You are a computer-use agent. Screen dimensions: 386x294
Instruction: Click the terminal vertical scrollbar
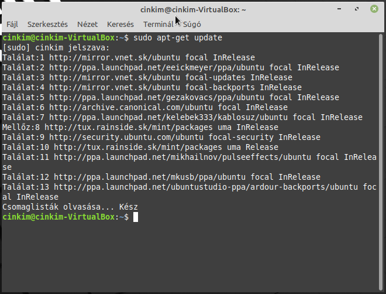point(381,162)
